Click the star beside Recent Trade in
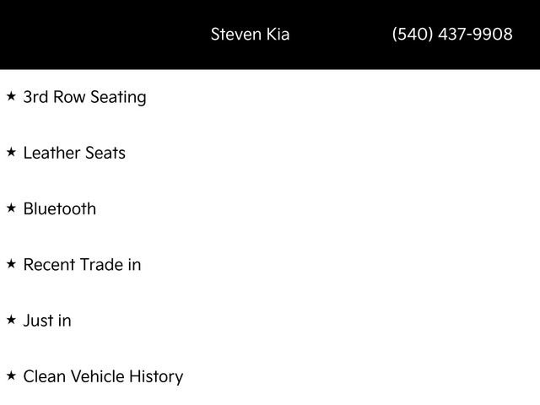Image resolution: width=540 pixels, height=405 pixels. coord(11,263)
